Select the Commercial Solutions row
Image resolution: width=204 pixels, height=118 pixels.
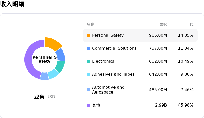coord(140,48)
